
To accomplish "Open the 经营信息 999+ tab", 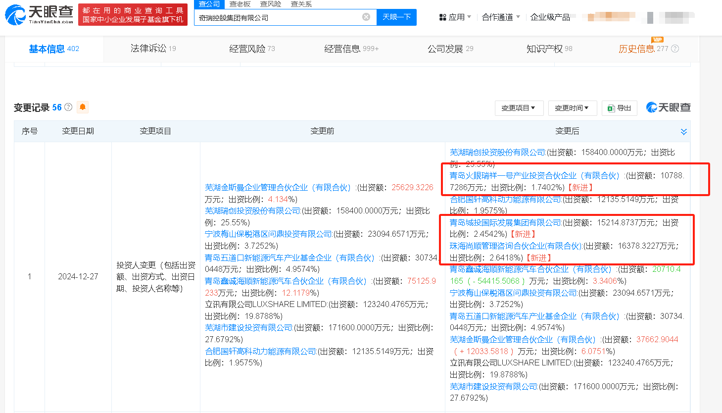I will click(x=351, y=49).
